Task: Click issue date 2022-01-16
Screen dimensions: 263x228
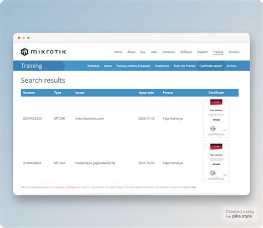Action: click(x=146, y=118)
